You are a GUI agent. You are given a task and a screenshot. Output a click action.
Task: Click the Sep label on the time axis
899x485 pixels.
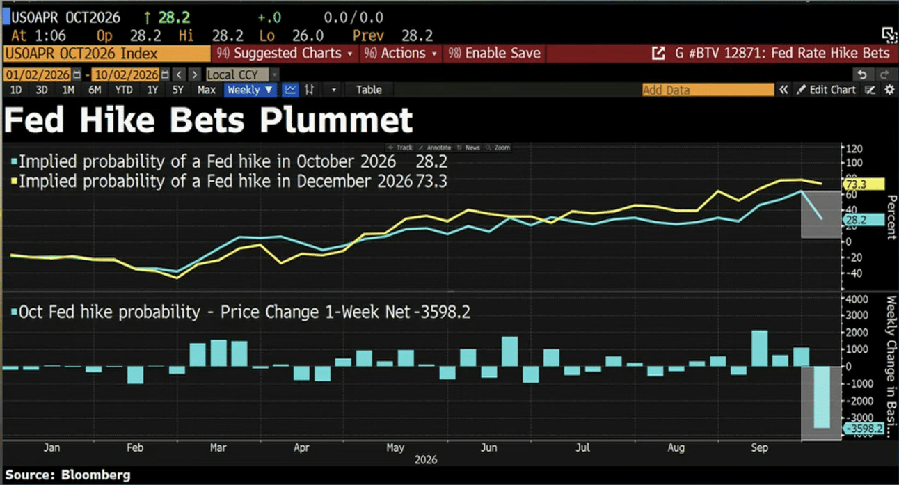759,448
